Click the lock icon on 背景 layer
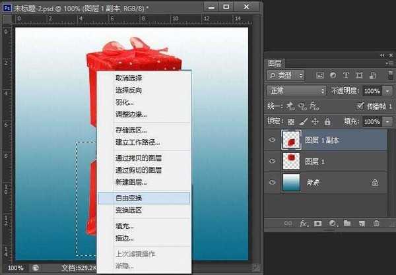Viewport: 396px width, 275px height. pos(375,183)
